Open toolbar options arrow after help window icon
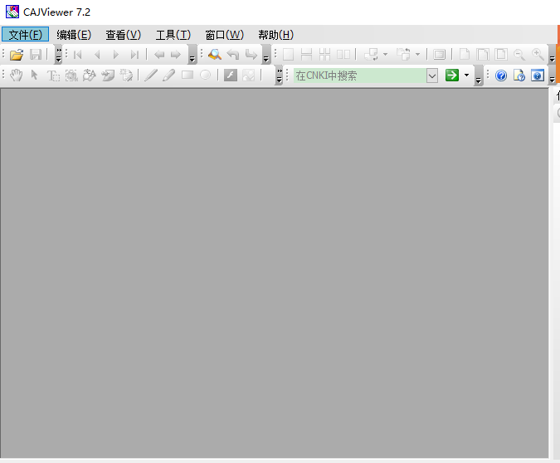This screenshot has height=463, width=560. coord(553,76)
